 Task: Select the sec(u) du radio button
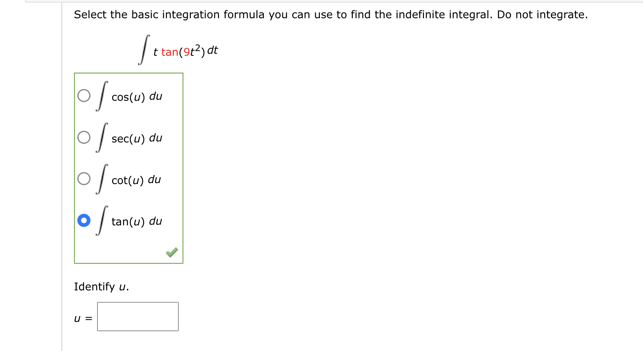[x=84, y=137]
